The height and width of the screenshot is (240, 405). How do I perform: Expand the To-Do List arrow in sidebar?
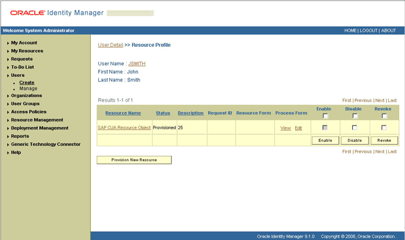click(8, 68)
